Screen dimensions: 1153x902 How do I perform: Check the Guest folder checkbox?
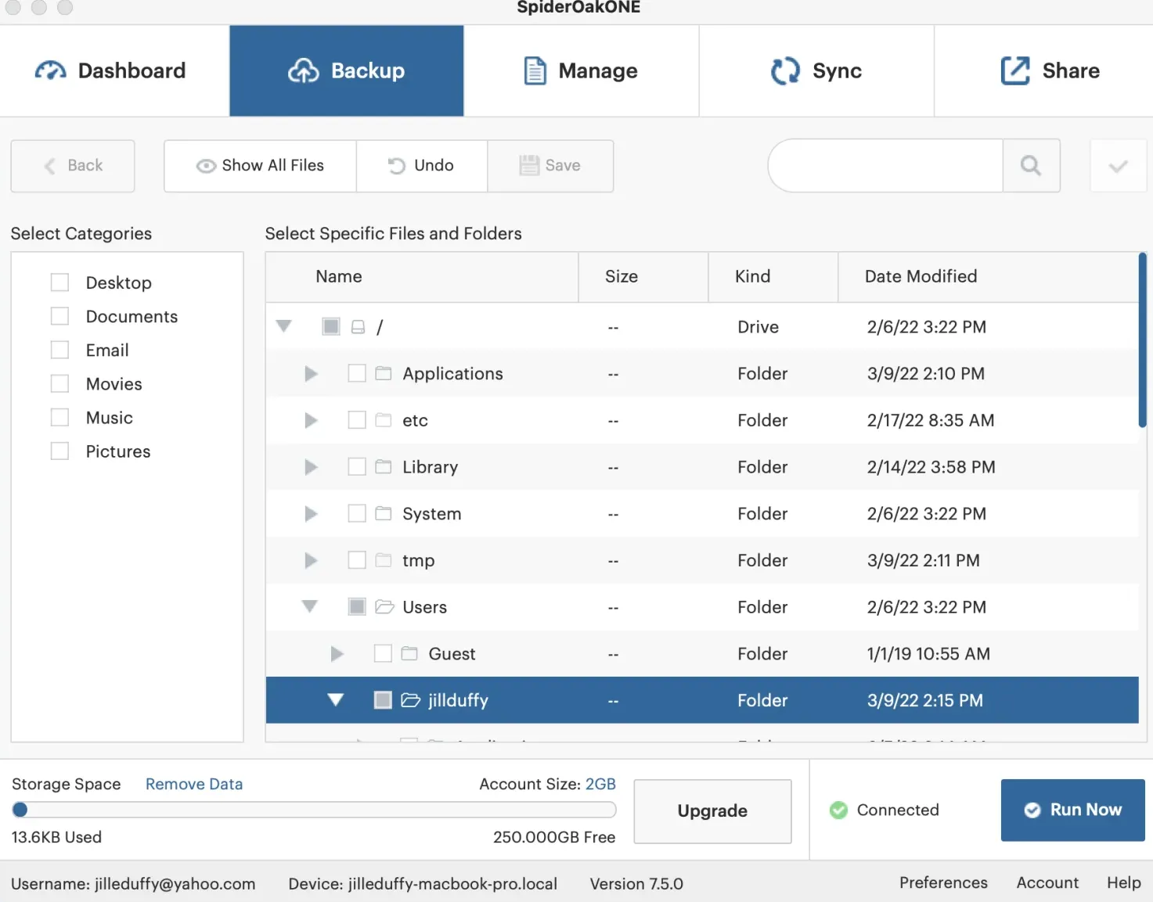tap(383, 653)
